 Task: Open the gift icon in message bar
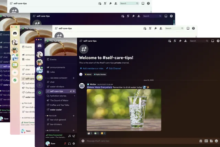(201, 141)
